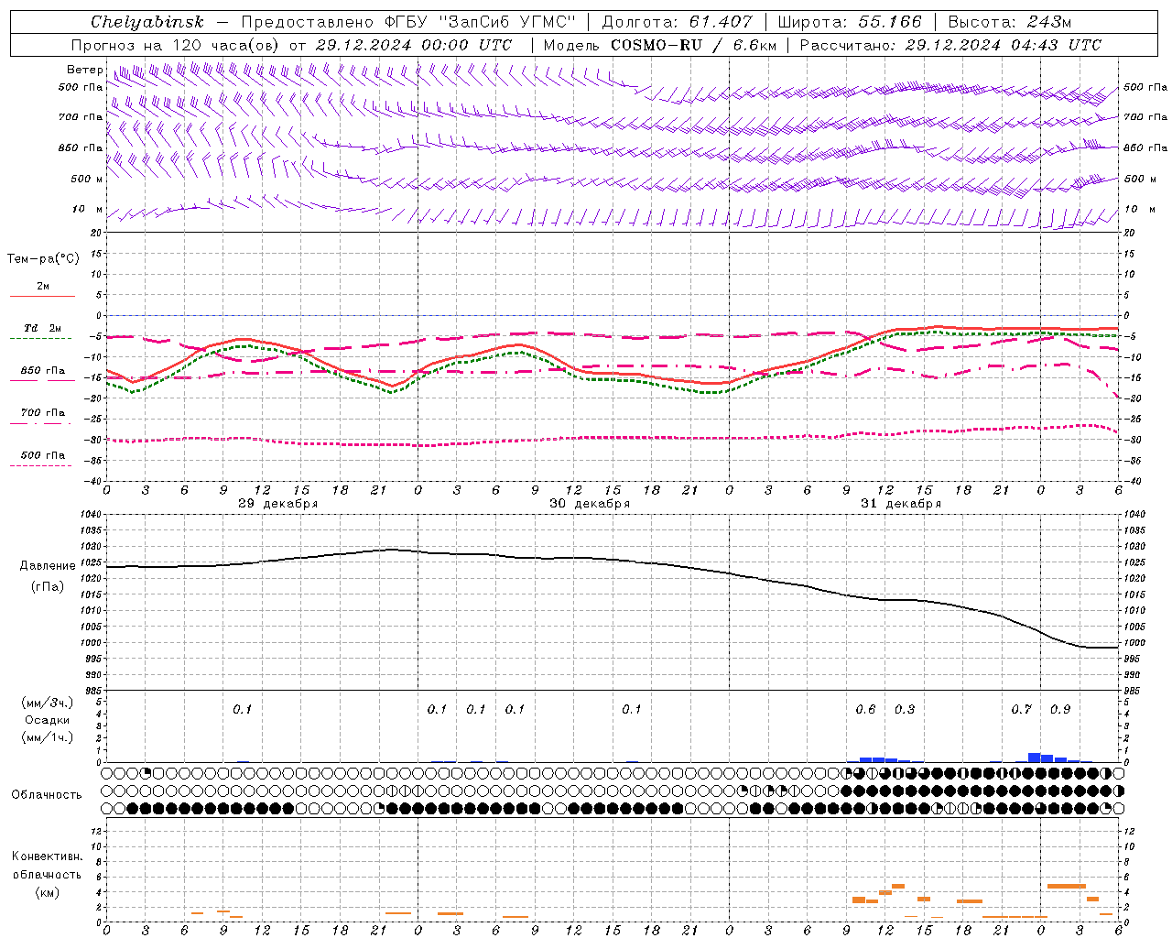
Task: Select the 0.3 precipitation amount value
Action: click(x=905, y=710)
